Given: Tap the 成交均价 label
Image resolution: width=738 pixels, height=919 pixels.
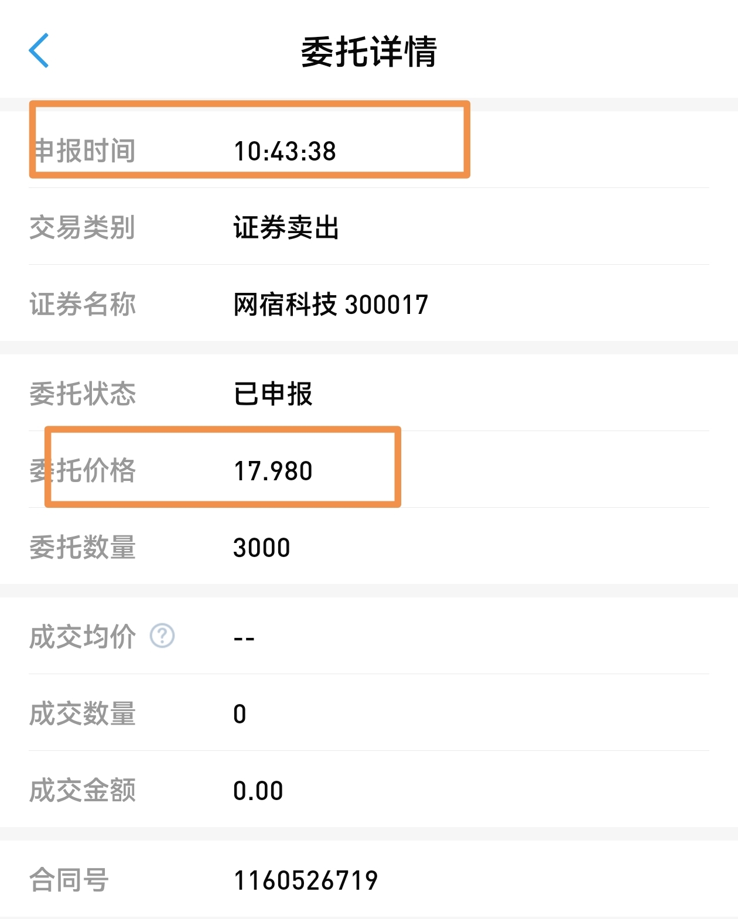Looking at the screenshot, I should pyautogui.click(x=83, y=637).
